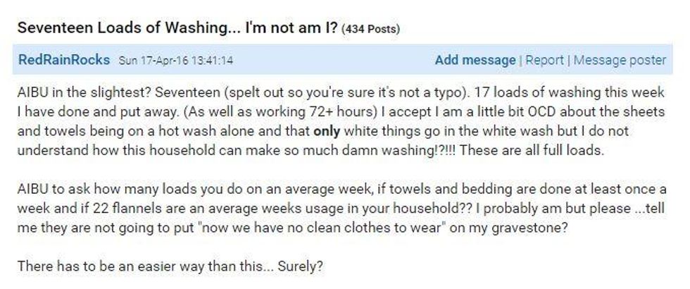Click the empty area of the blue post header bar

point(334,60)
